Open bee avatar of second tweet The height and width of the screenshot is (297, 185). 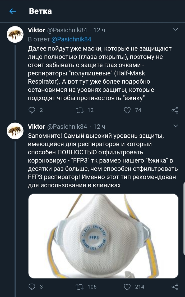point(15,131)
